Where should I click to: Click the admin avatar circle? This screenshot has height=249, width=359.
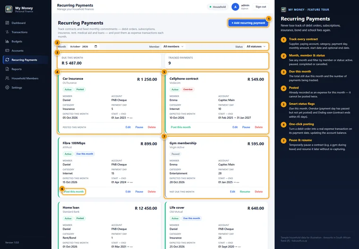pyautogui.click(x=235, y=7)
